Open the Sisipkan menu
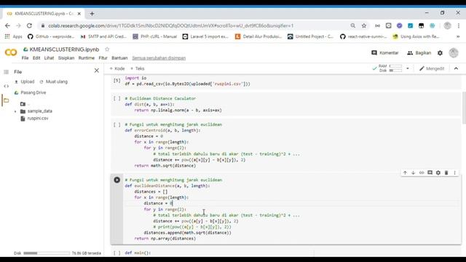 click(x=66, y=58)
